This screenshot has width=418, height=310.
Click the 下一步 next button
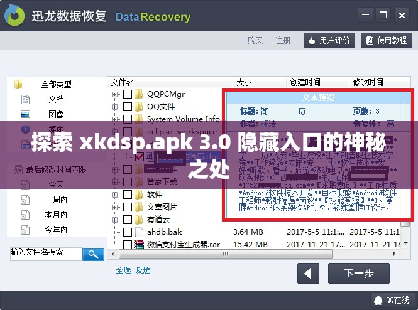359,273
